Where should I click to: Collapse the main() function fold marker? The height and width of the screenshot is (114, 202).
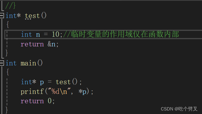tap(2, 63)
